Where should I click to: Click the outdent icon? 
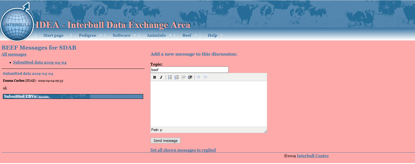point(184,77)
